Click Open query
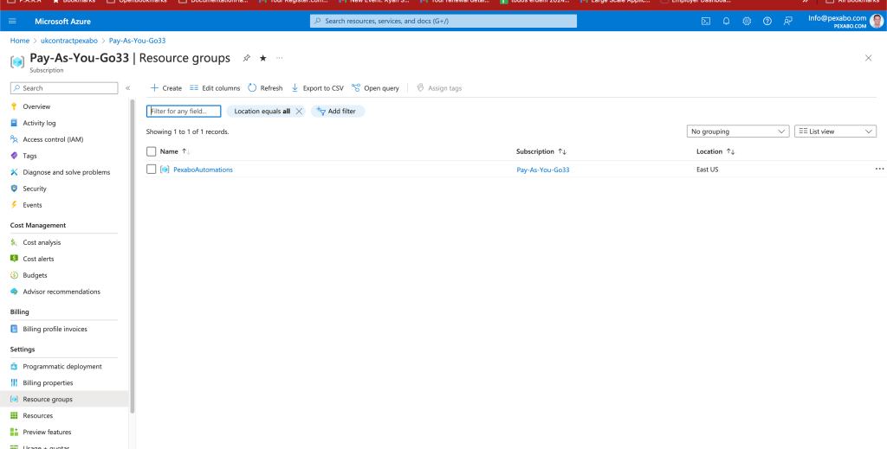The height and width of the screenshot is (449, 887). 375,88
